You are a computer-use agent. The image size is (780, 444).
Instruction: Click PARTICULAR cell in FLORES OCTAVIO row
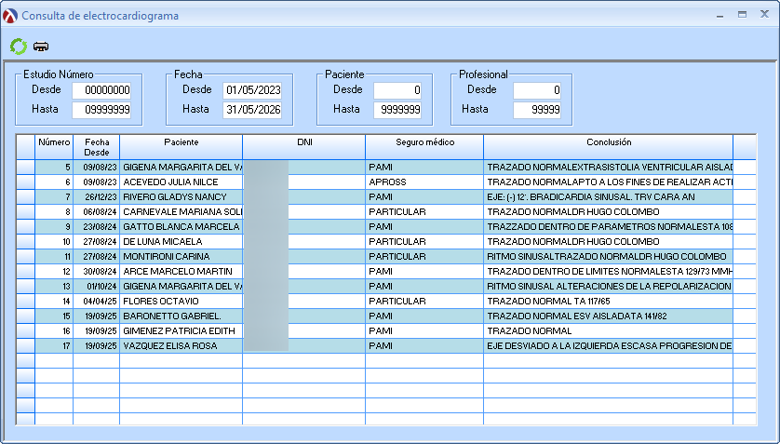click(424, 302)
